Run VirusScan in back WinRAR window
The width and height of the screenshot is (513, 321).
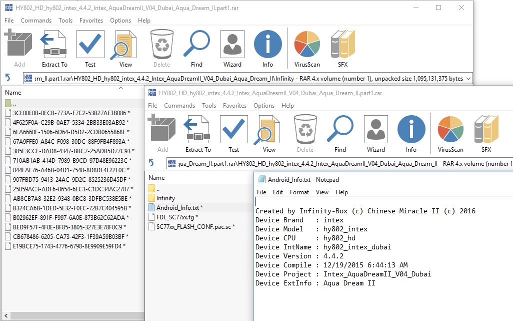[x=307, y=44]
